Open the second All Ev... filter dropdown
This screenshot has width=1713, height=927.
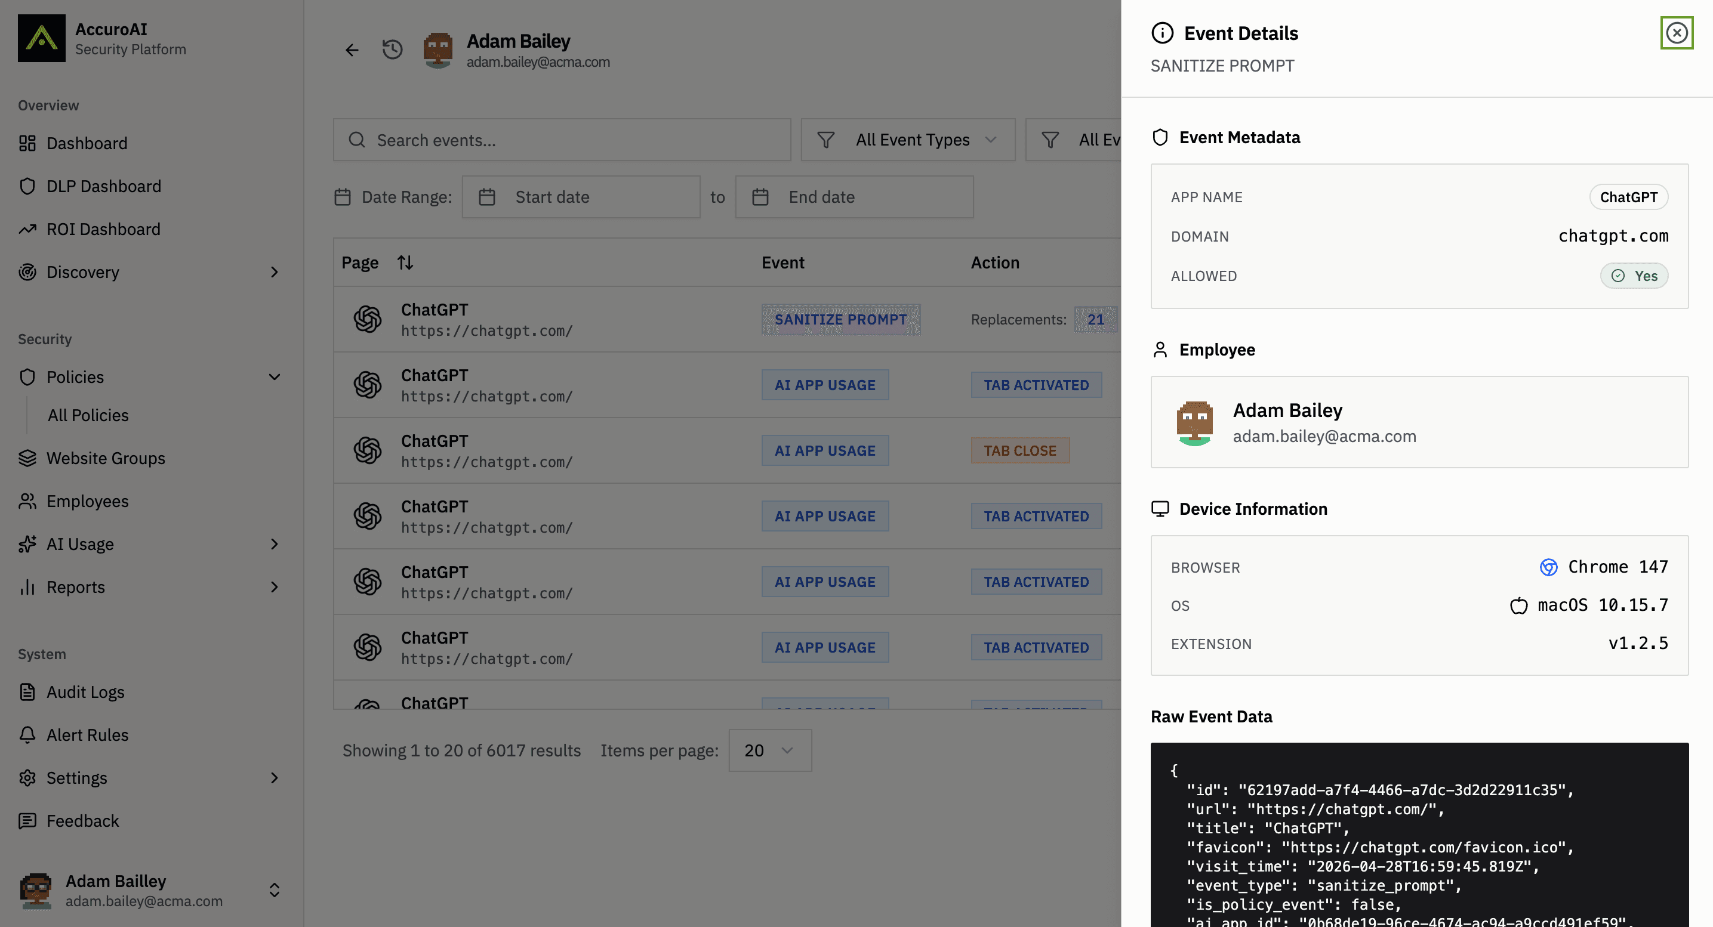[1073, 140]
